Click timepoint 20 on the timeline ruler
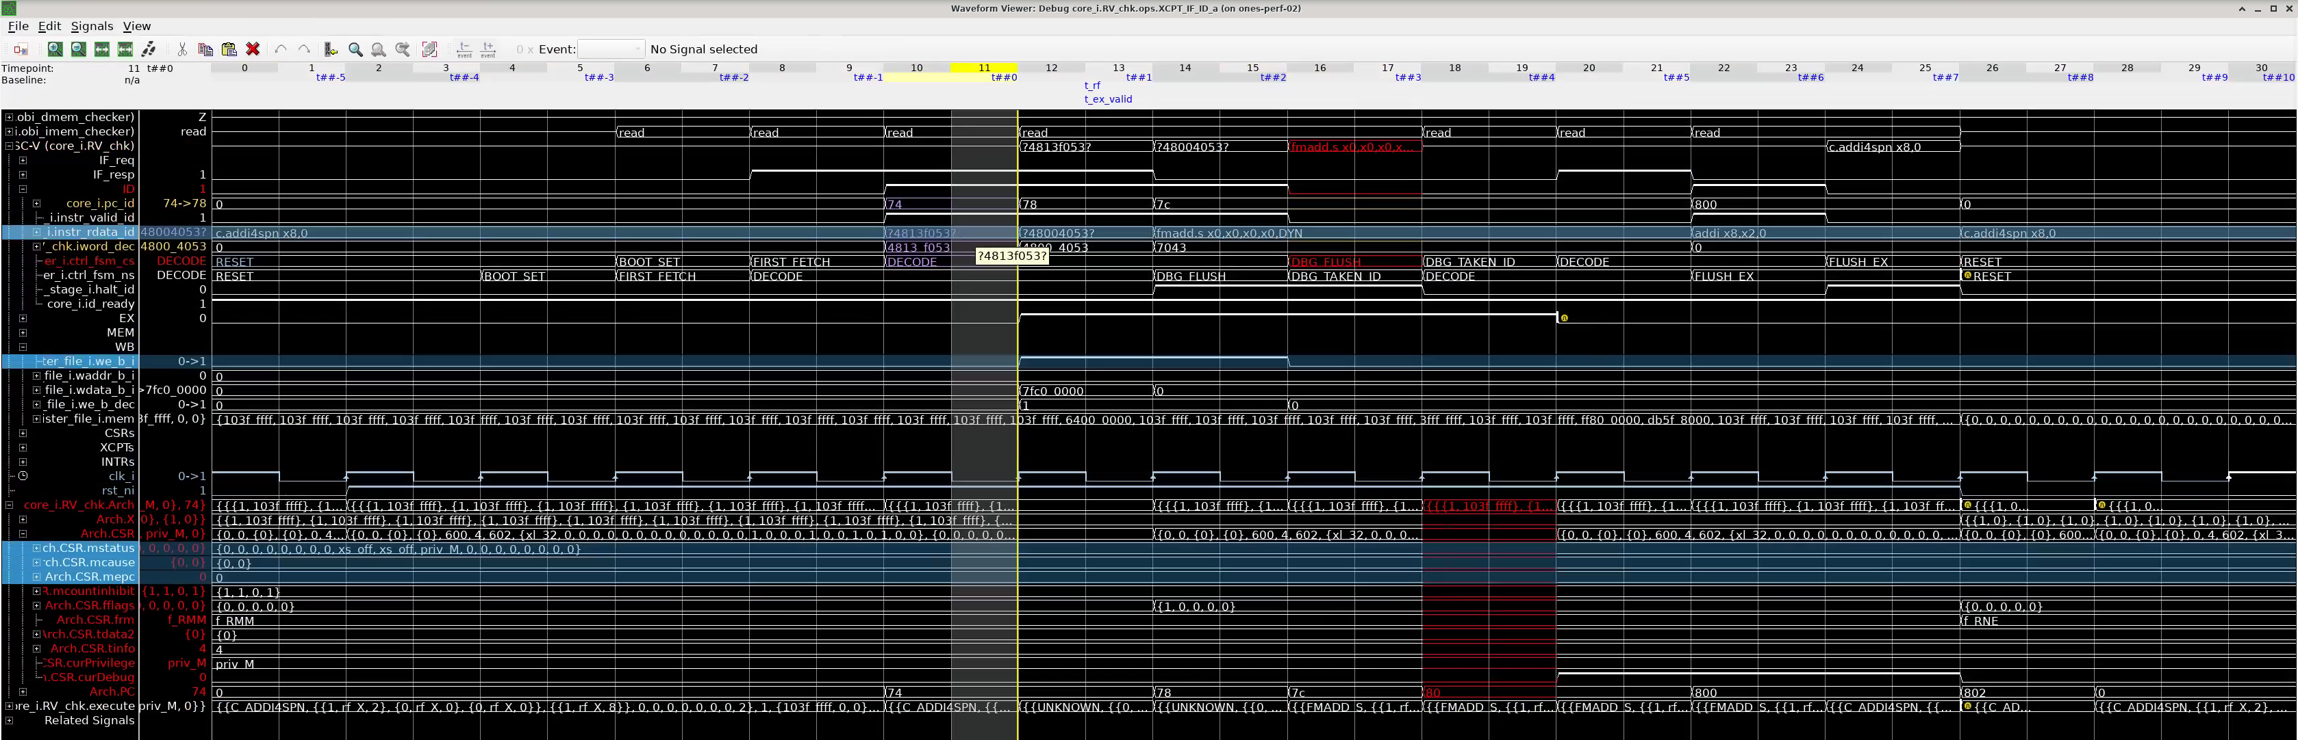The image size is (2298, 740). (1589, 68)
